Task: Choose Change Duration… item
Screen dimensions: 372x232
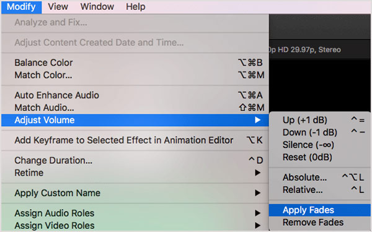Action: point(135,160)
